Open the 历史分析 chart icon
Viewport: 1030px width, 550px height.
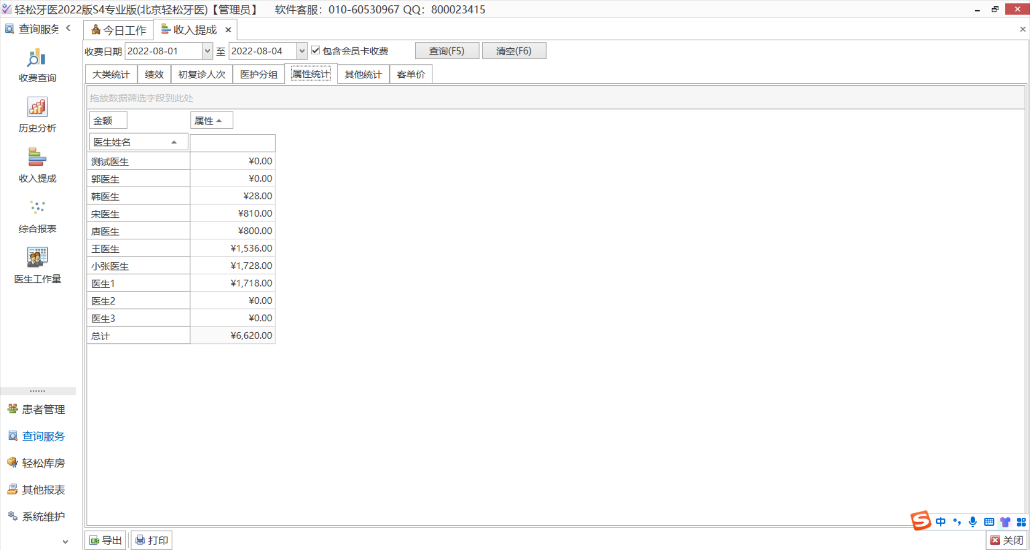coord(37,114)
